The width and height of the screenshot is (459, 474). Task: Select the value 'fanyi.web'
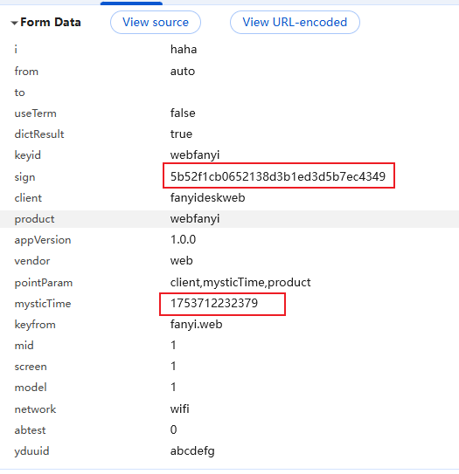(196, 325)
